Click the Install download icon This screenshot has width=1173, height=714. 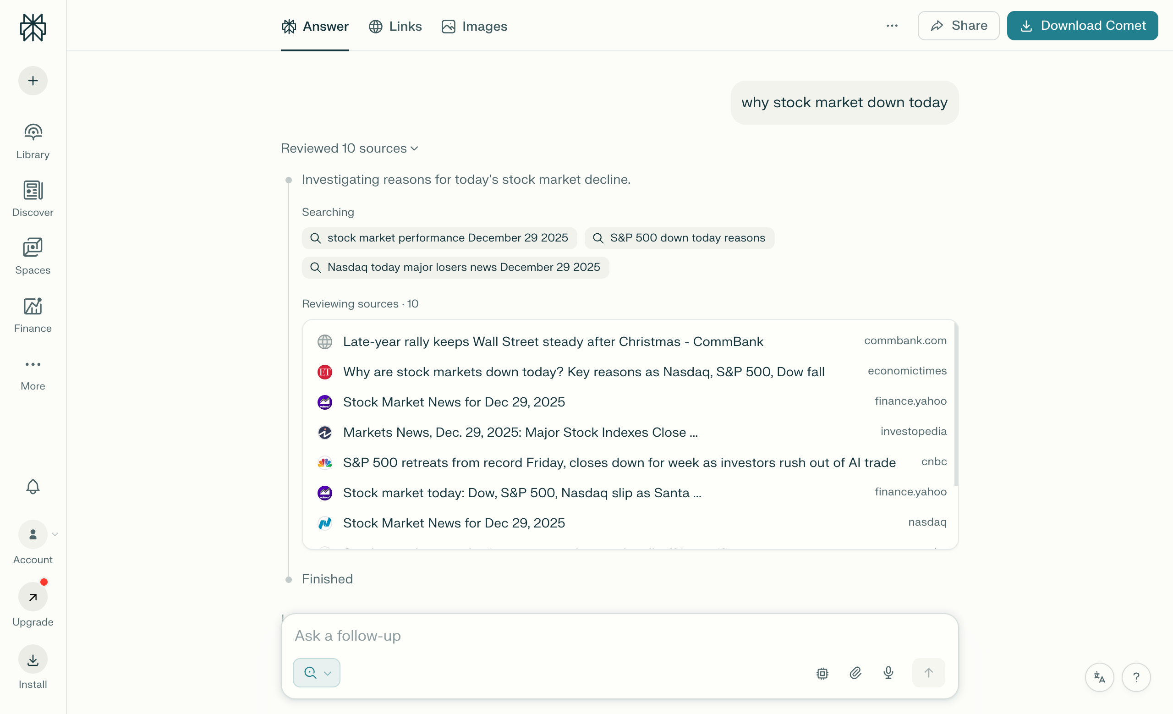33,659
